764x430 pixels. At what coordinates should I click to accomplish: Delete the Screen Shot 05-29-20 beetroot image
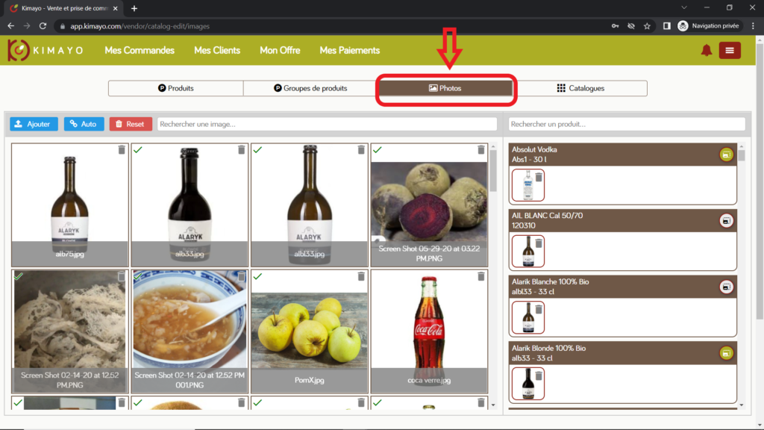click(481, 149)
